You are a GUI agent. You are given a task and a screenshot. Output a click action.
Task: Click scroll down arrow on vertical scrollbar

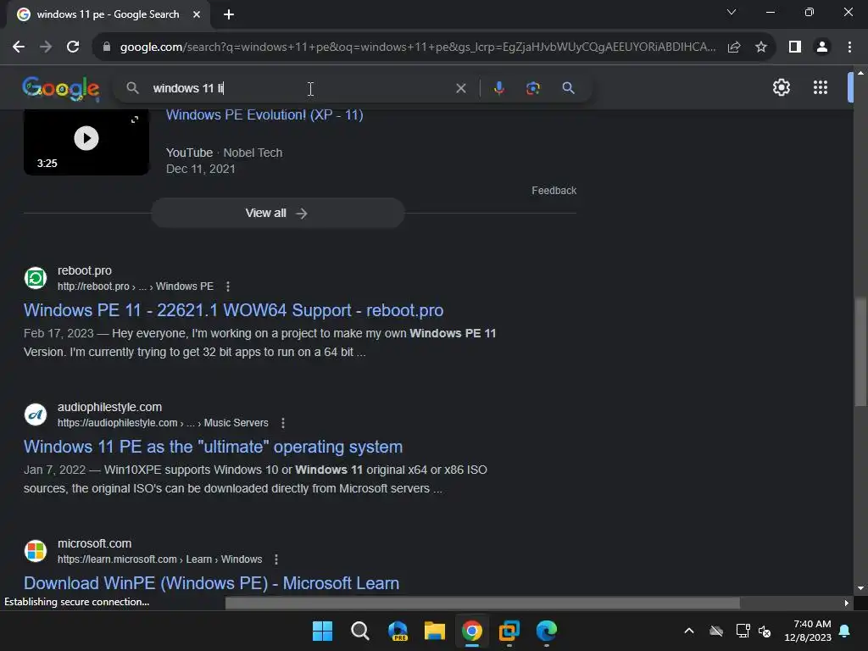click(x=860, y=588)
